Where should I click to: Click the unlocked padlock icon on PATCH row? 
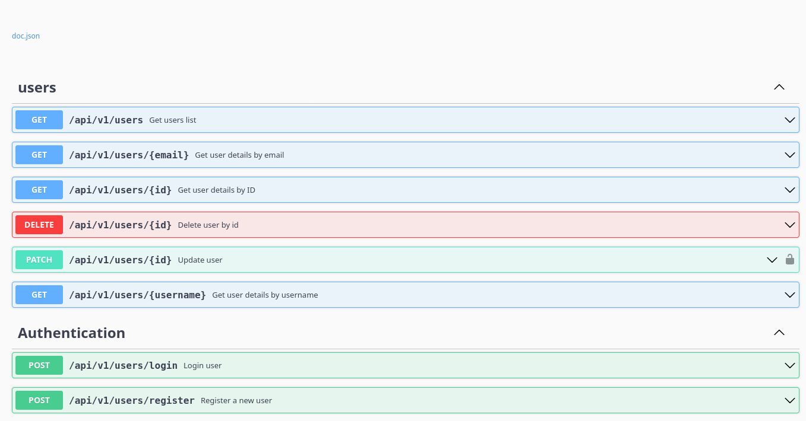(x=789, y=259)
